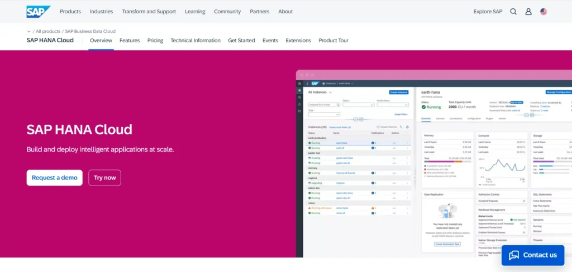Expand the venus-hana row chevron in the instance list

click(407, 208)
